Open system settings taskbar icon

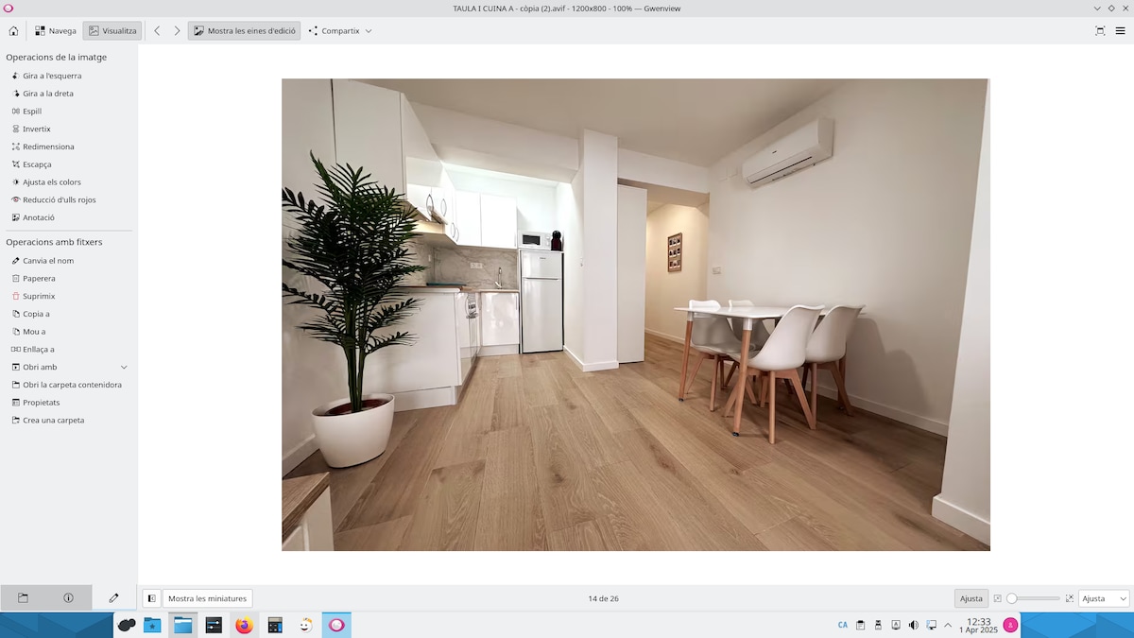(x=214, y=625)
